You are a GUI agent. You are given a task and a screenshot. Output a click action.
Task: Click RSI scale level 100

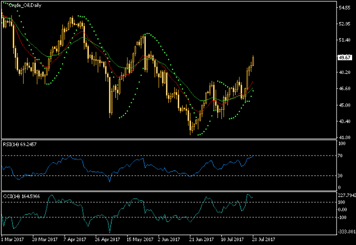point(342,143)
